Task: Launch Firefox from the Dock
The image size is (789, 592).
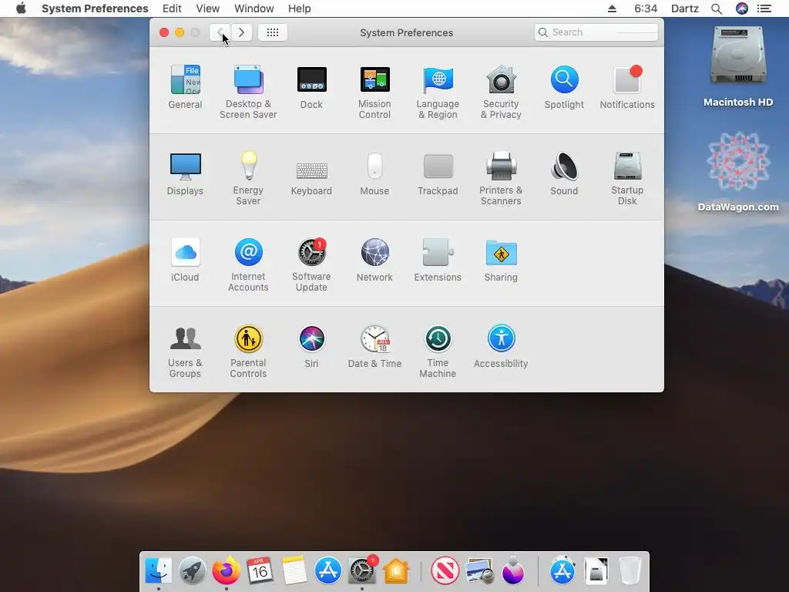Action: [227, 571]
